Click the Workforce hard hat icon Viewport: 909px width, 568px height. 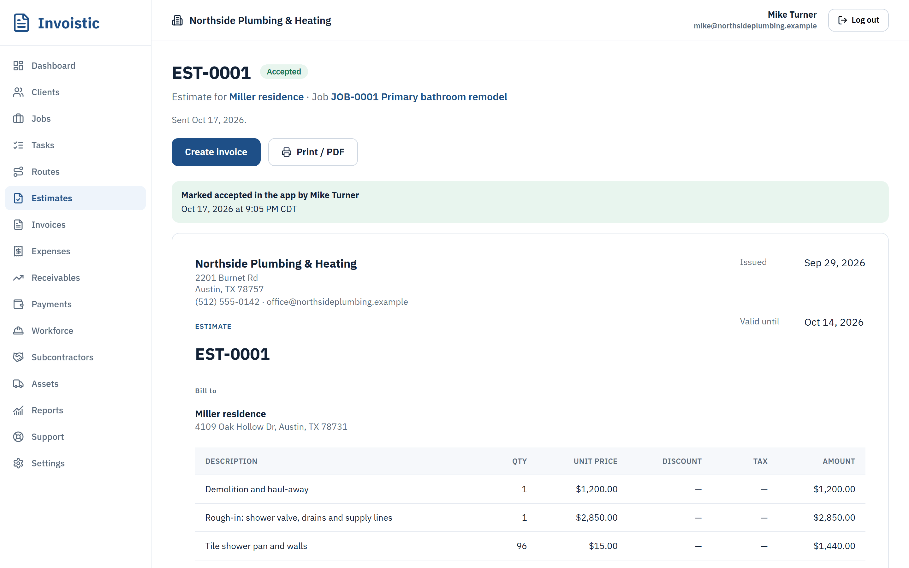coord(18,331)
